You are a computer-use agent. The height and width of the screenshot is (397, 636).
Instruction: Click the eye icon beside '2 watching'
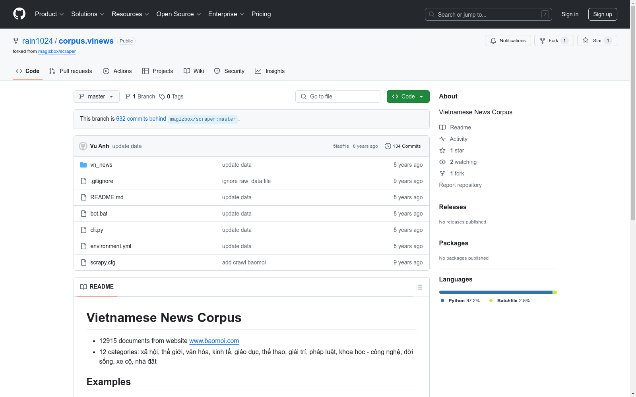coord(442,162)
